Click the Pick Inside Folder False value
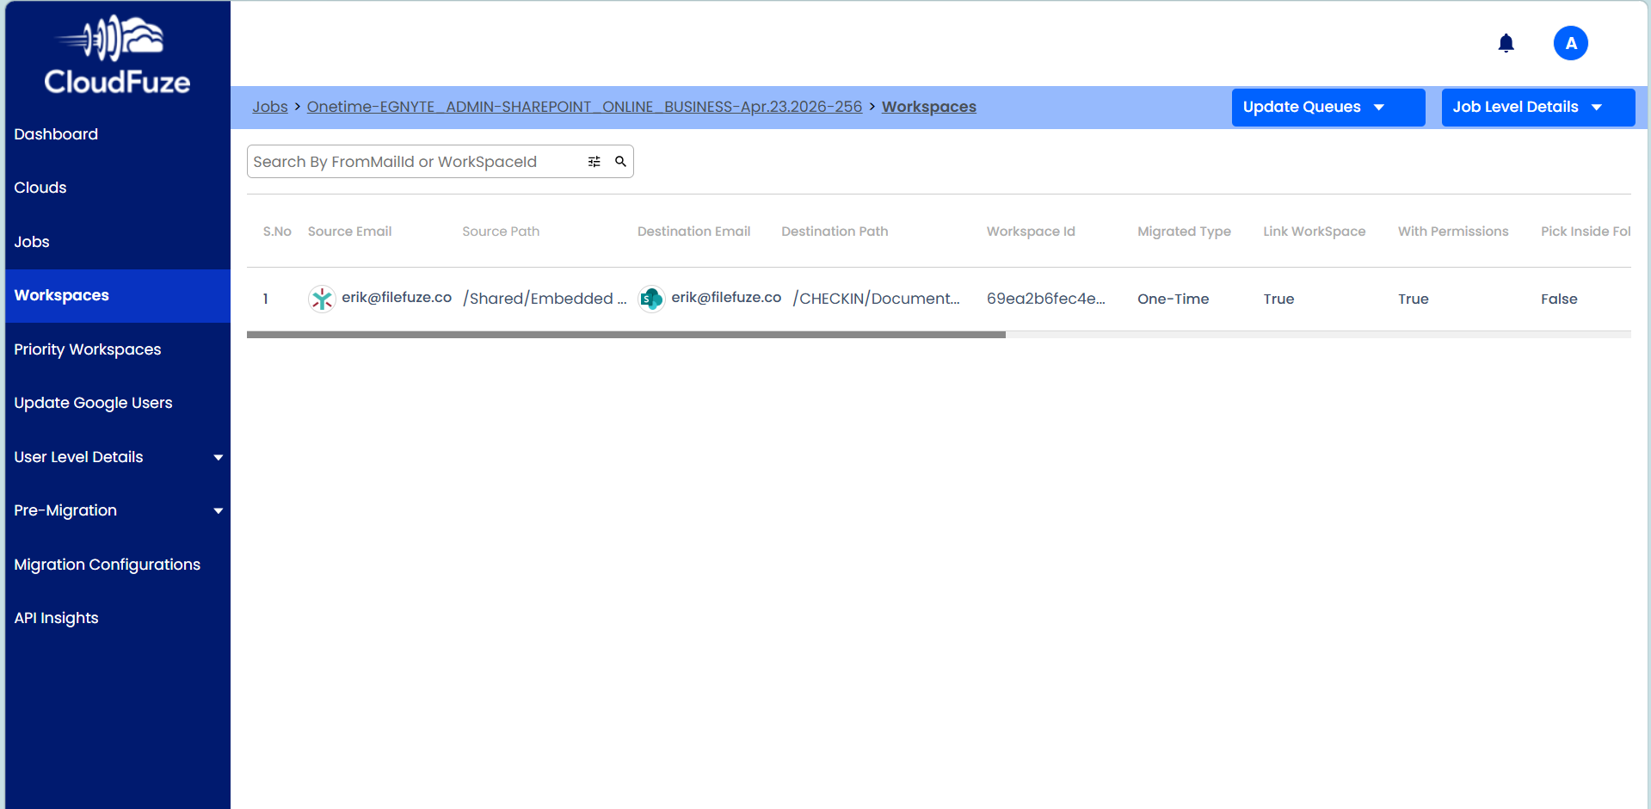The image size is (1651, 809). point(1559,299)
